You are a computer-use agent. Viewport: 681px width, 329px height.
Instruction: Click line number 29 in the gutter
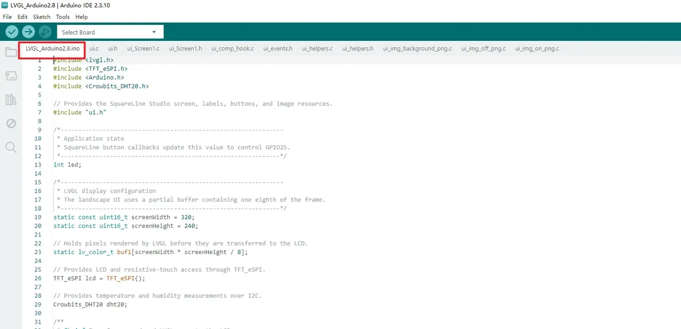coord(38,305)
